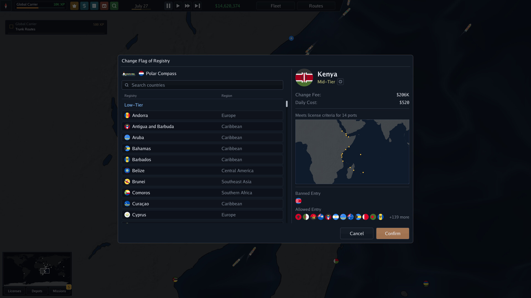
Task: Click the Search countries field
Action: (x=202, y=85)
